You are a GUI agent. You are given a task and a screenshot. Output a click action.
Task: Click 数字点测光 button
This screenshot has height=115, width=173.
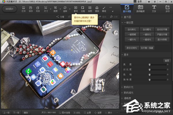(132, 48)
